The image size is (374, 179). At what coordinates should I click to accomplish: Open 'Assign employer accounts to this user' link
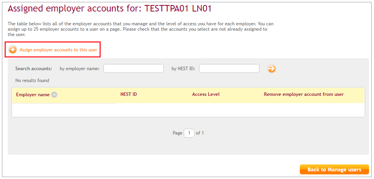[58, 50]
